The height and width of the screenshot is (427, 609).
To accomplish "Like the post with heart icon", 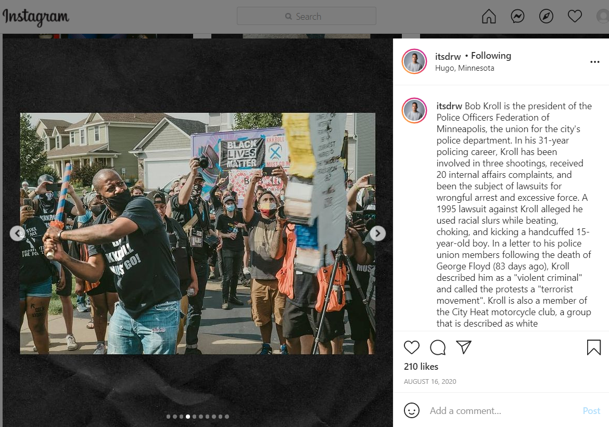I will [412, 347].
